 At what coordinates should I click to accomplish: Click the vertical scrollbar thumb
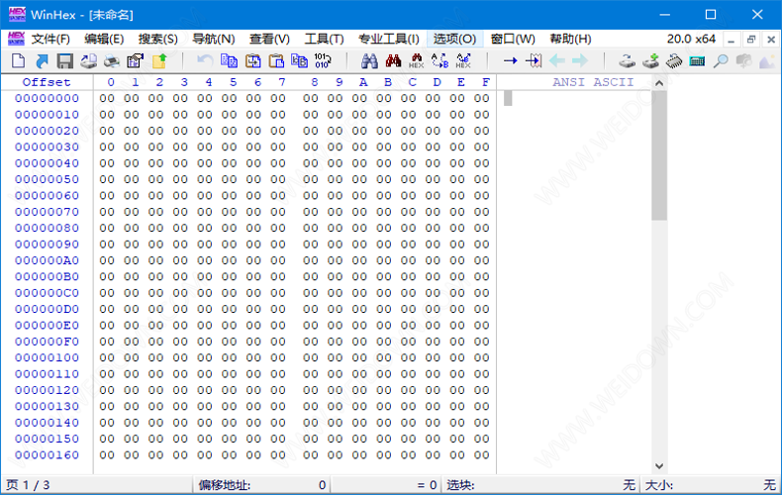click(659, 155)
